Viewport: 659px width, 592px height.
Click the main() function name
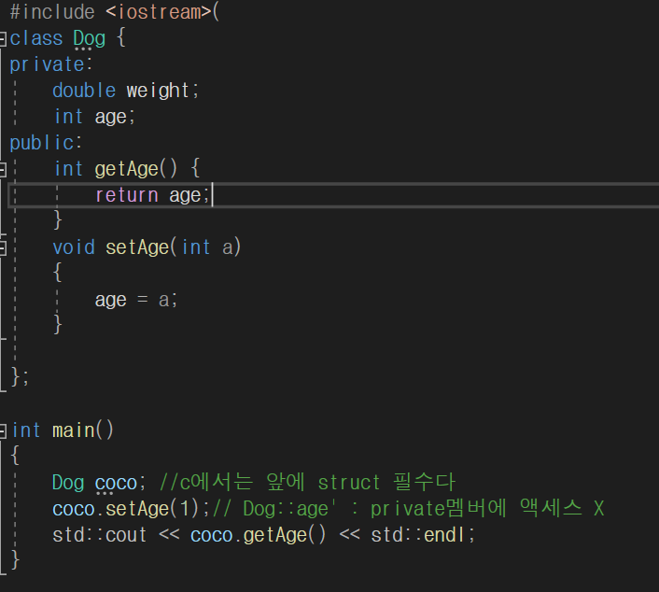pyautogui.click(x=83, y=430)
